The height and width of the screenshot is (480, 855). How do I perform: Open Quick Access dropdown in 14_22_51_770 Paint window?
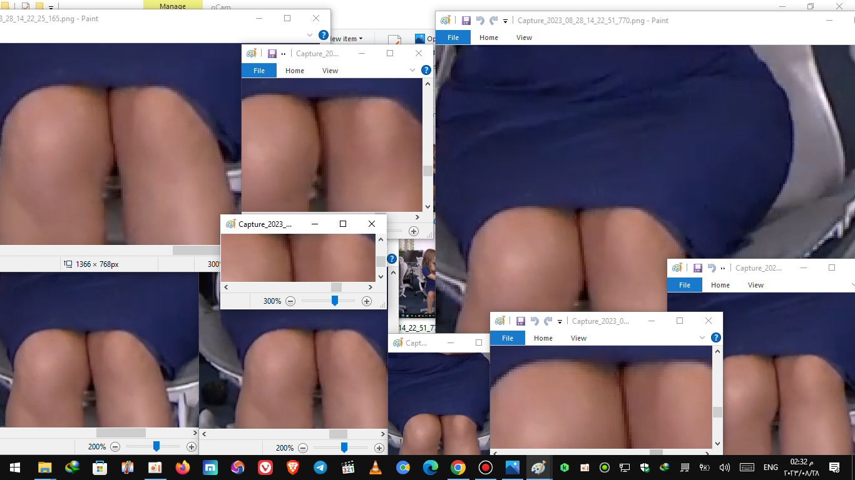coord(505,21)
